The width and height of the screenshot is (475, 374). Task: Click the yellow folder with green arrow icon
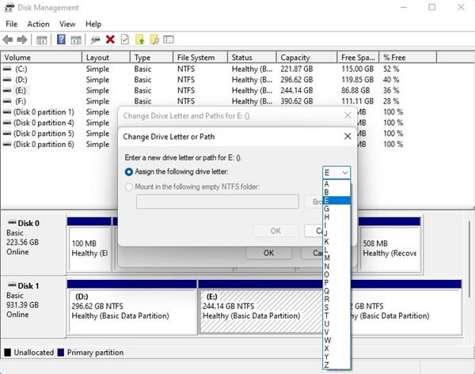[x=139, y=40]
